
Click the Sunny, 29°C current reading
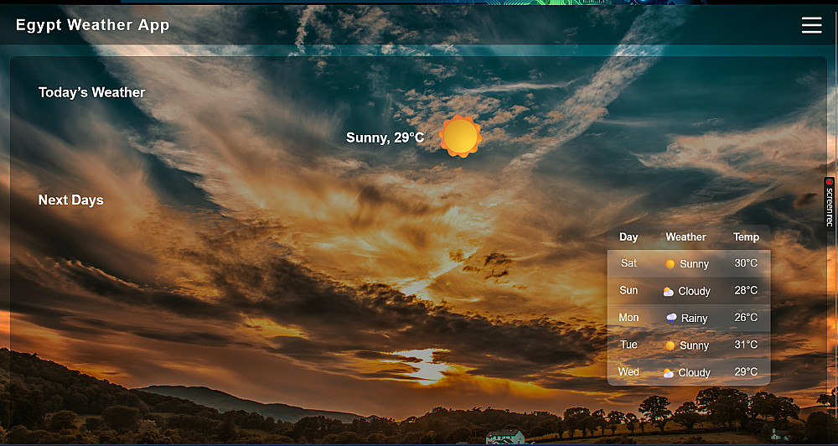pyautogui.click(x=385, y=137)
